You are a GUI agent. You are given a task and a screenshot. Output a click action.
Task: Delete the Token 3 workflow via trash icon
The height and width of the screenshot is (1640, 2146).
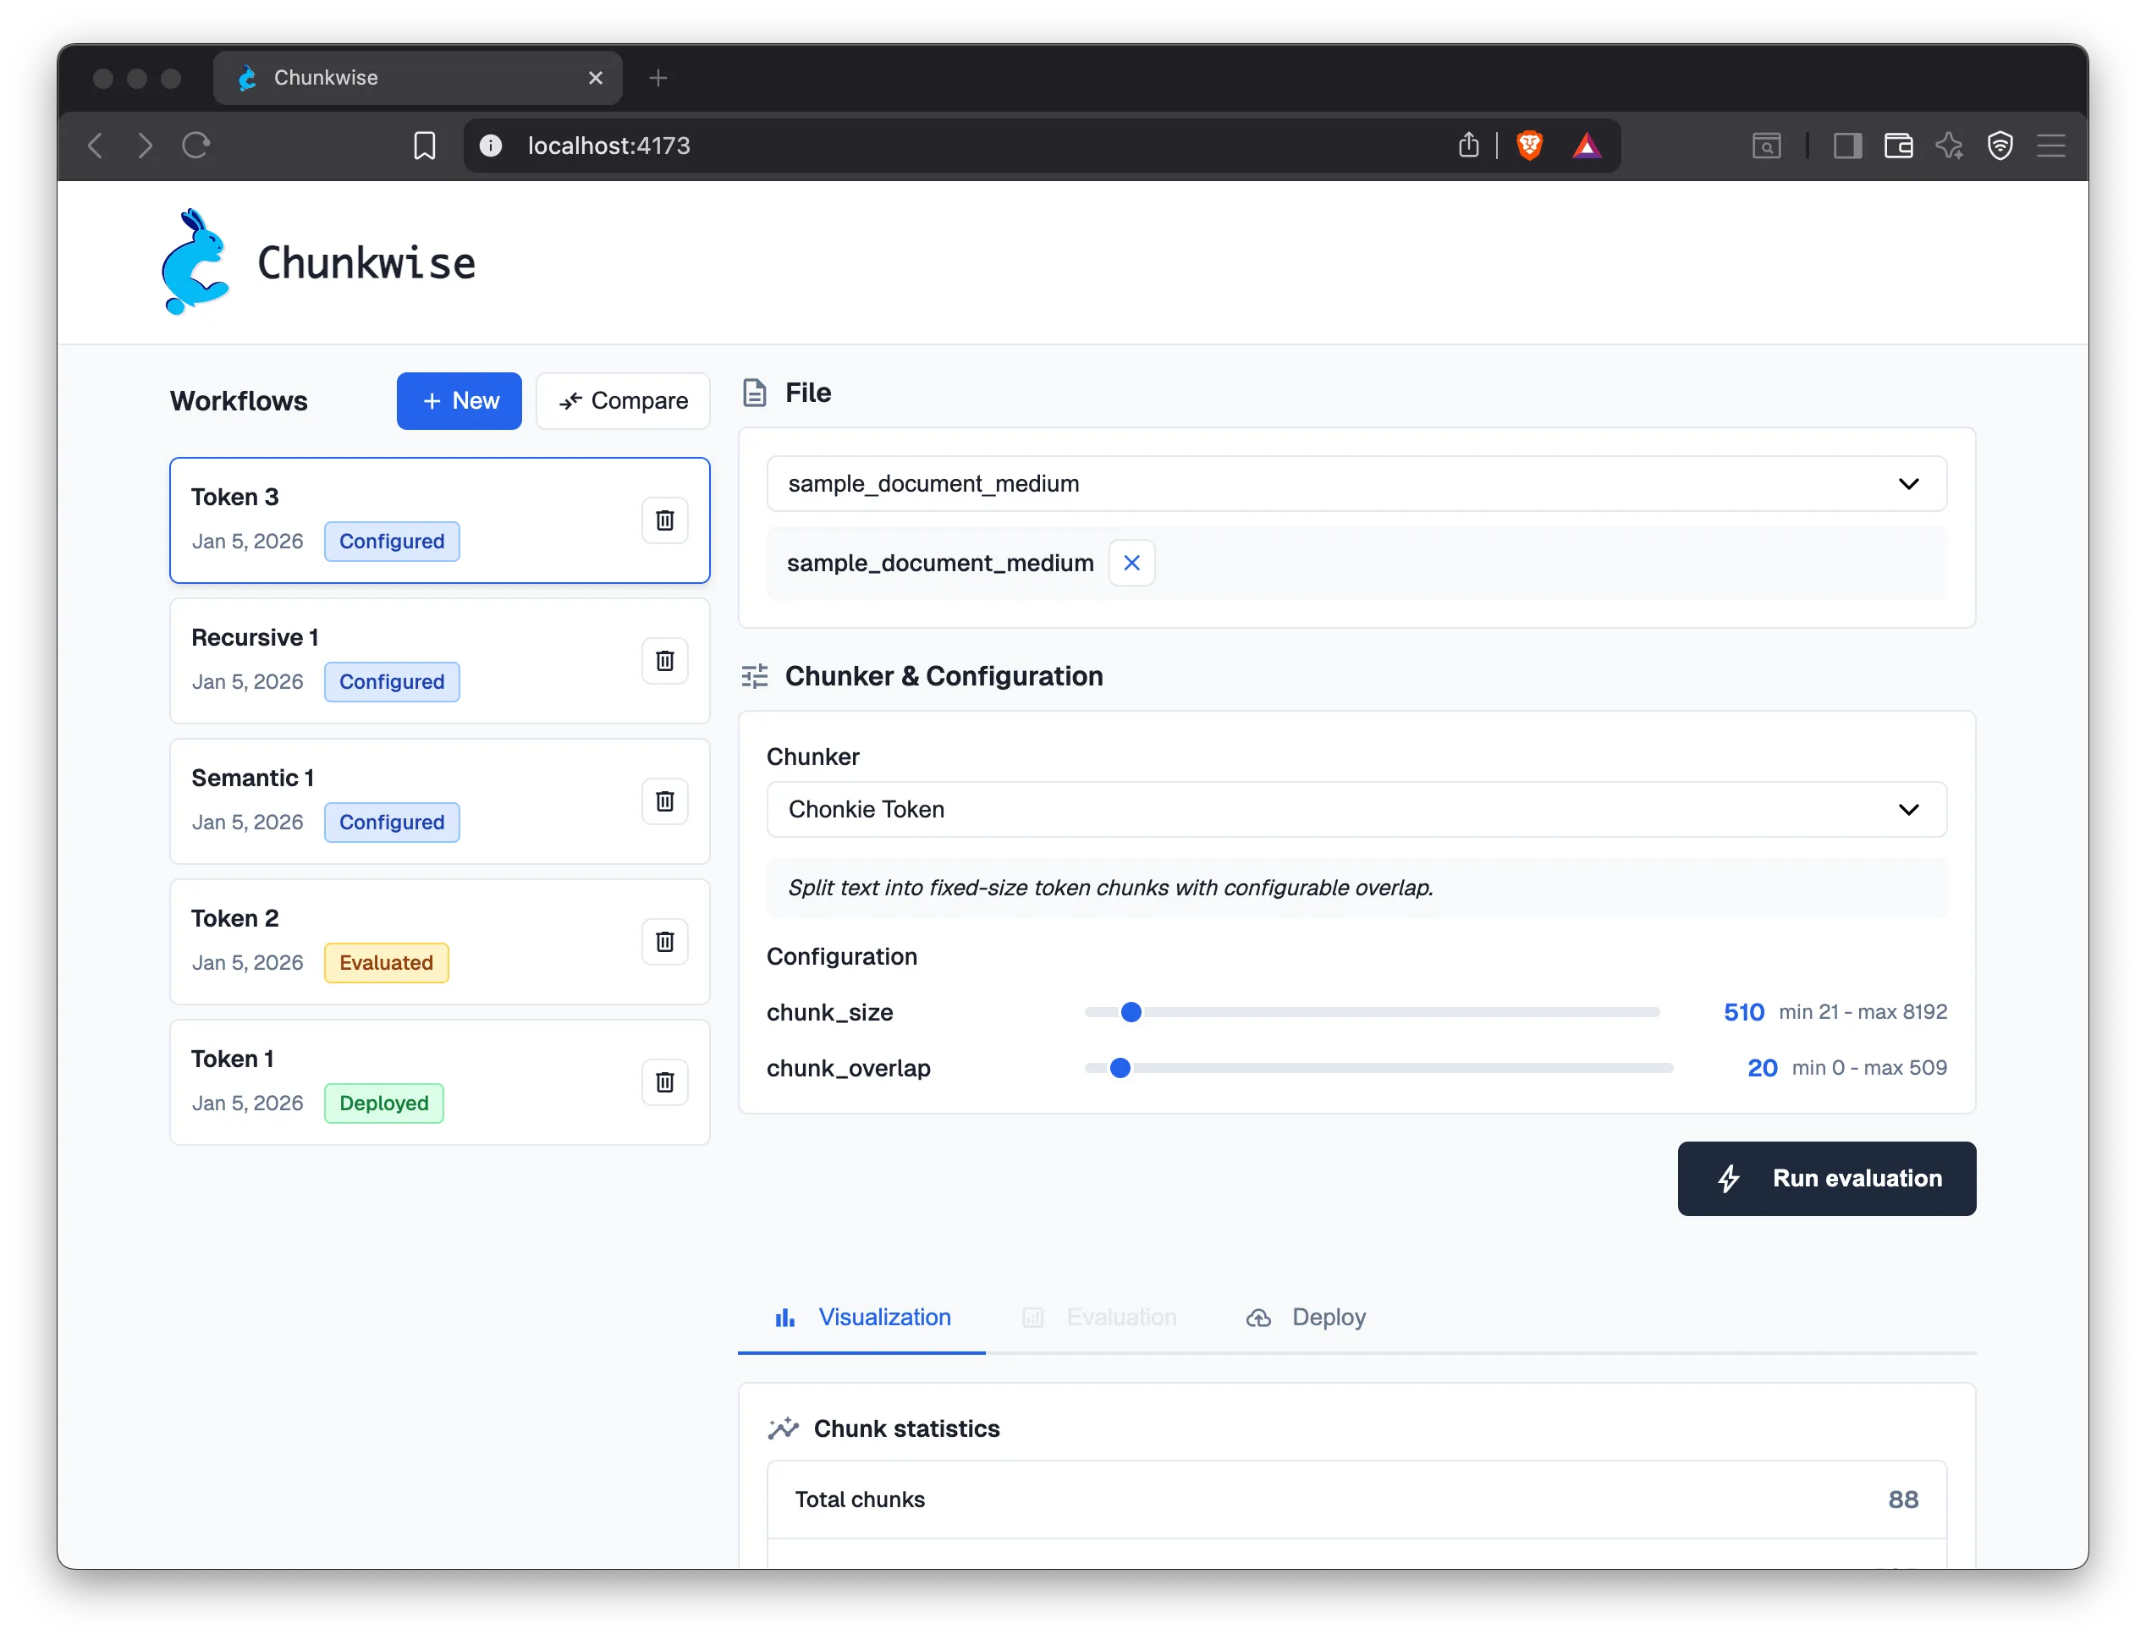click(x=664, y=520)
